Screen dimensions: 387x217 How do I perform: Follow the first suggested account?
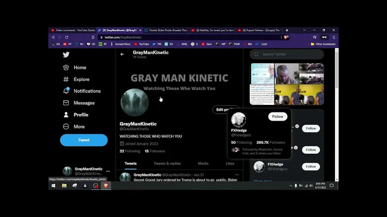(x=311, y=128)
